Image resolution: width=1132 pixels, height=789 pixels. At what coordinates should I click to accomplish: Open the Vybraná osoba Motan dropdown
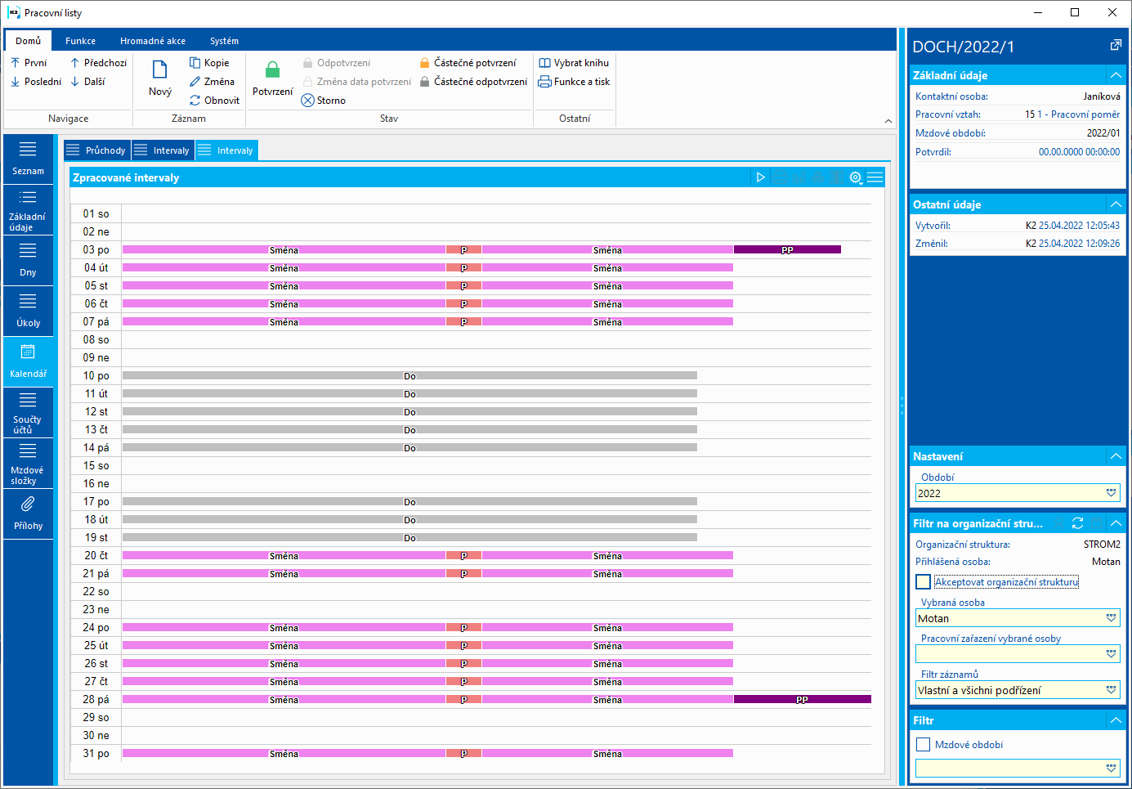click(1112, 618)
